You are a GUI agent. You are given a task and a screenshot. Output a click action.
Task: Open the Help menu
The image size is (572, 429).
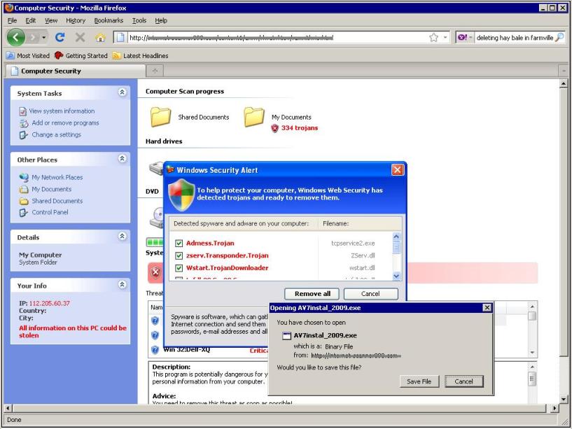click(x=161, y=20)
